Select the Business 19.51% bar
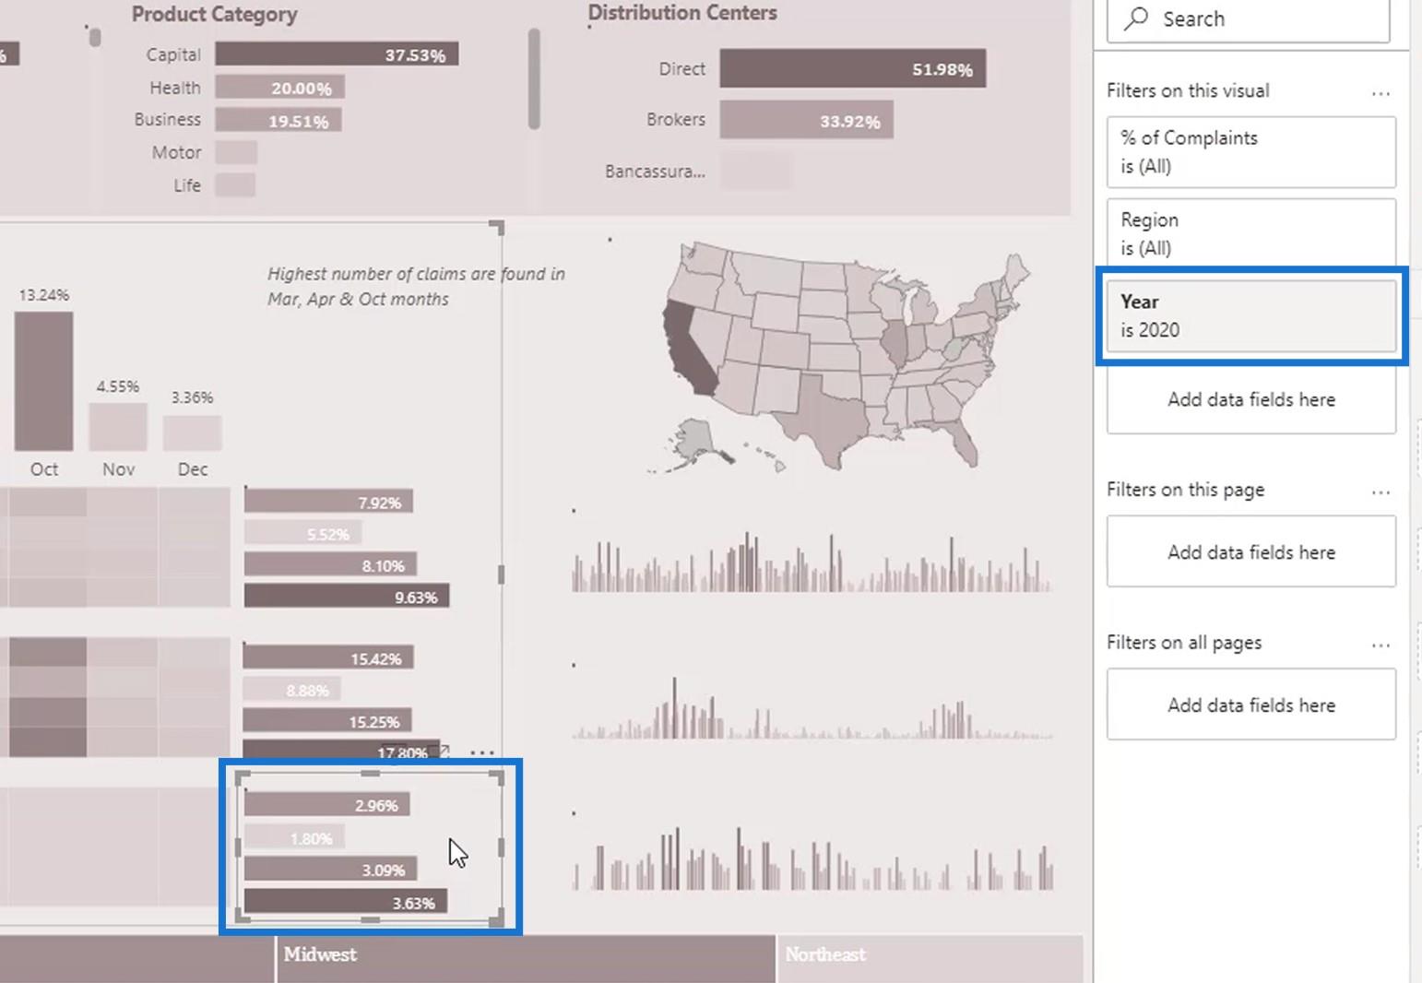This screenshot has height=983, width=1422. tap(278, 120)
